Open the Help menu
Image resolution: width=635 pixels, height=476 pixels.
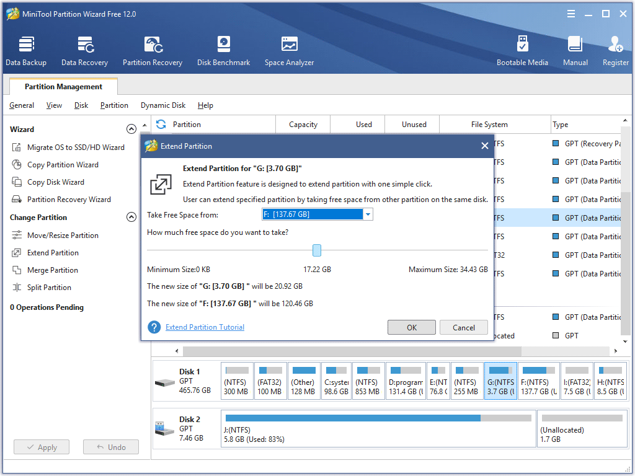pyautogui.click(x=205, y=105)
